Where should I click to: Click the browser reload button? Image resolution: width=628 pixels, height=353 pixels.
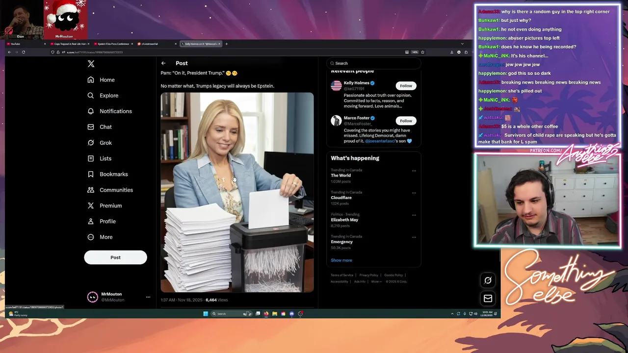23,52
